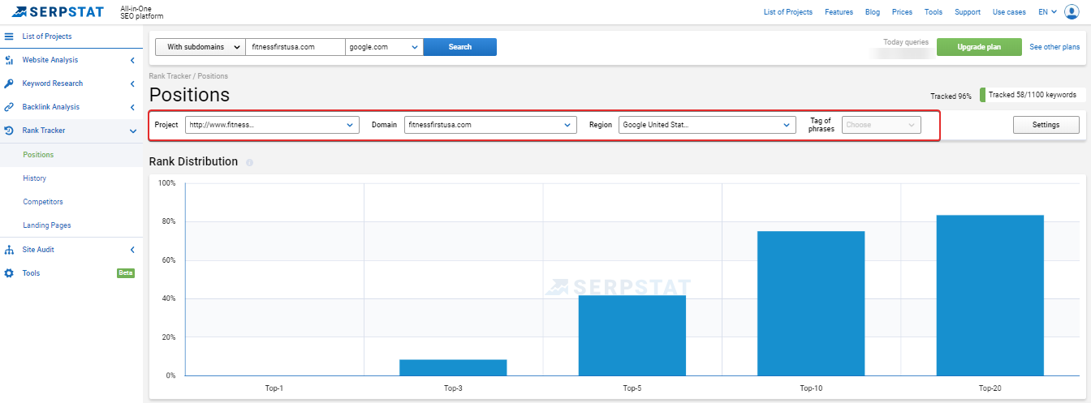Click the blue Search button

pyautogui.click(x=459, y=47)
